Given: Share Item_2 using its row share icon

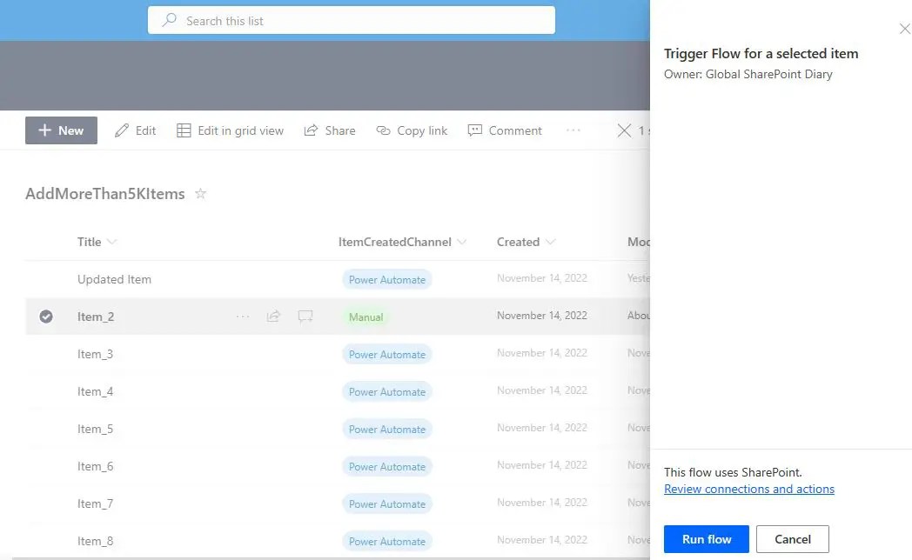Looking at the screenshot, I should (x=274, y=317).
